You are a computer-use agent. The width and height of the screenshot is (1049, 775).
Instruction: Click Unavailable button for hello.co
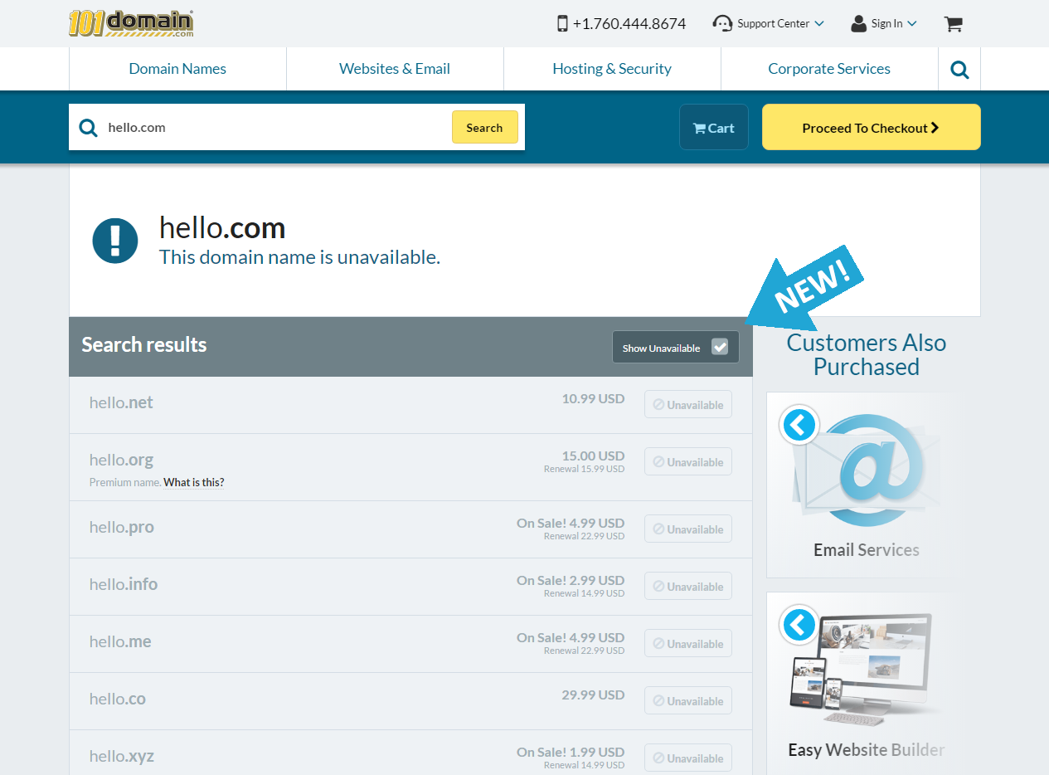click(688, 701)
